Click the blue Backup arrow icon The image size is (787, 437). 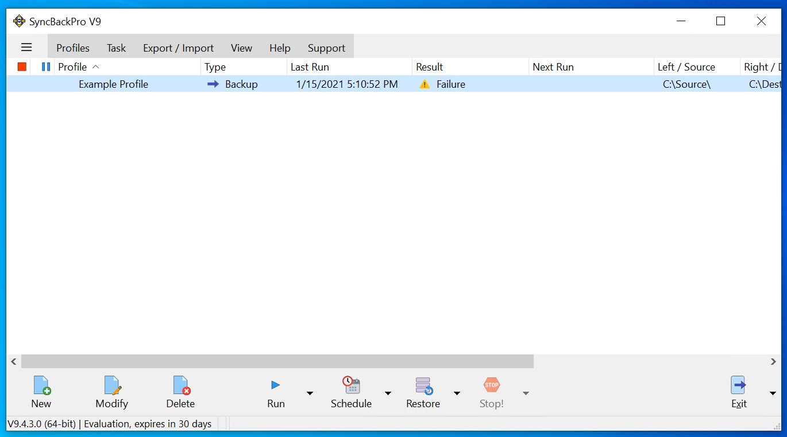(x=213, y=84)
